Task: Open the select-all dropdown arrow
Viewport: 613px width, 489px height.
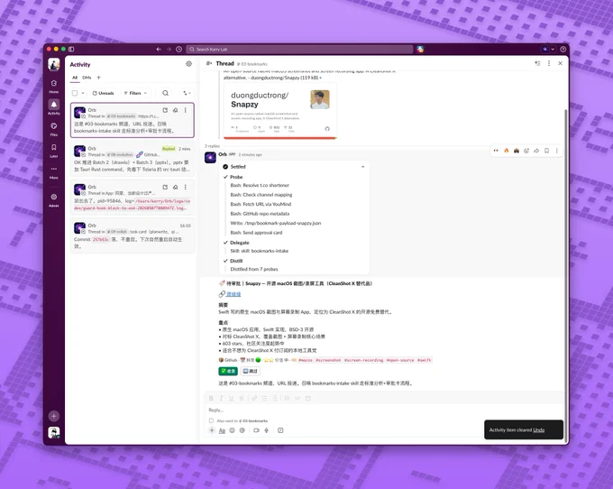Action: pyautogui.click(x=83, y=93)
